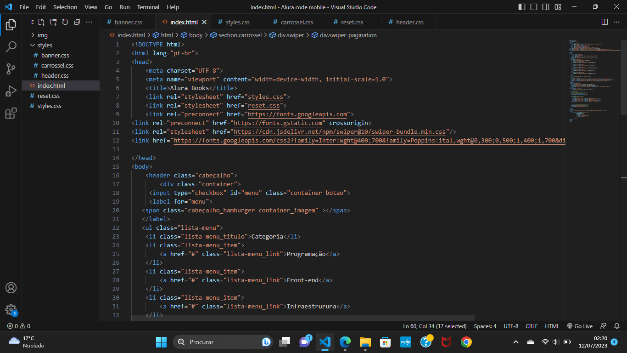Go to line via Ln 60, Col 34
This screenshot has height=353, width=627.
coord(435,326)
